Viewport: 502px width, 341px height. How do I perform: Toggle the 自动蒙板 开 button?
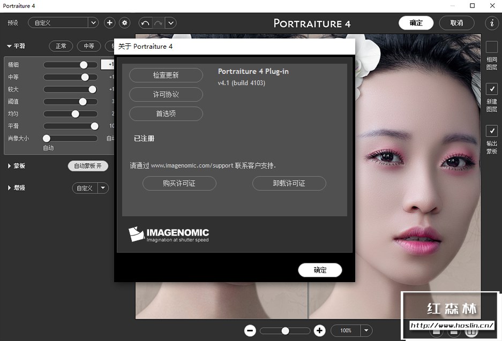click(88, 166)
